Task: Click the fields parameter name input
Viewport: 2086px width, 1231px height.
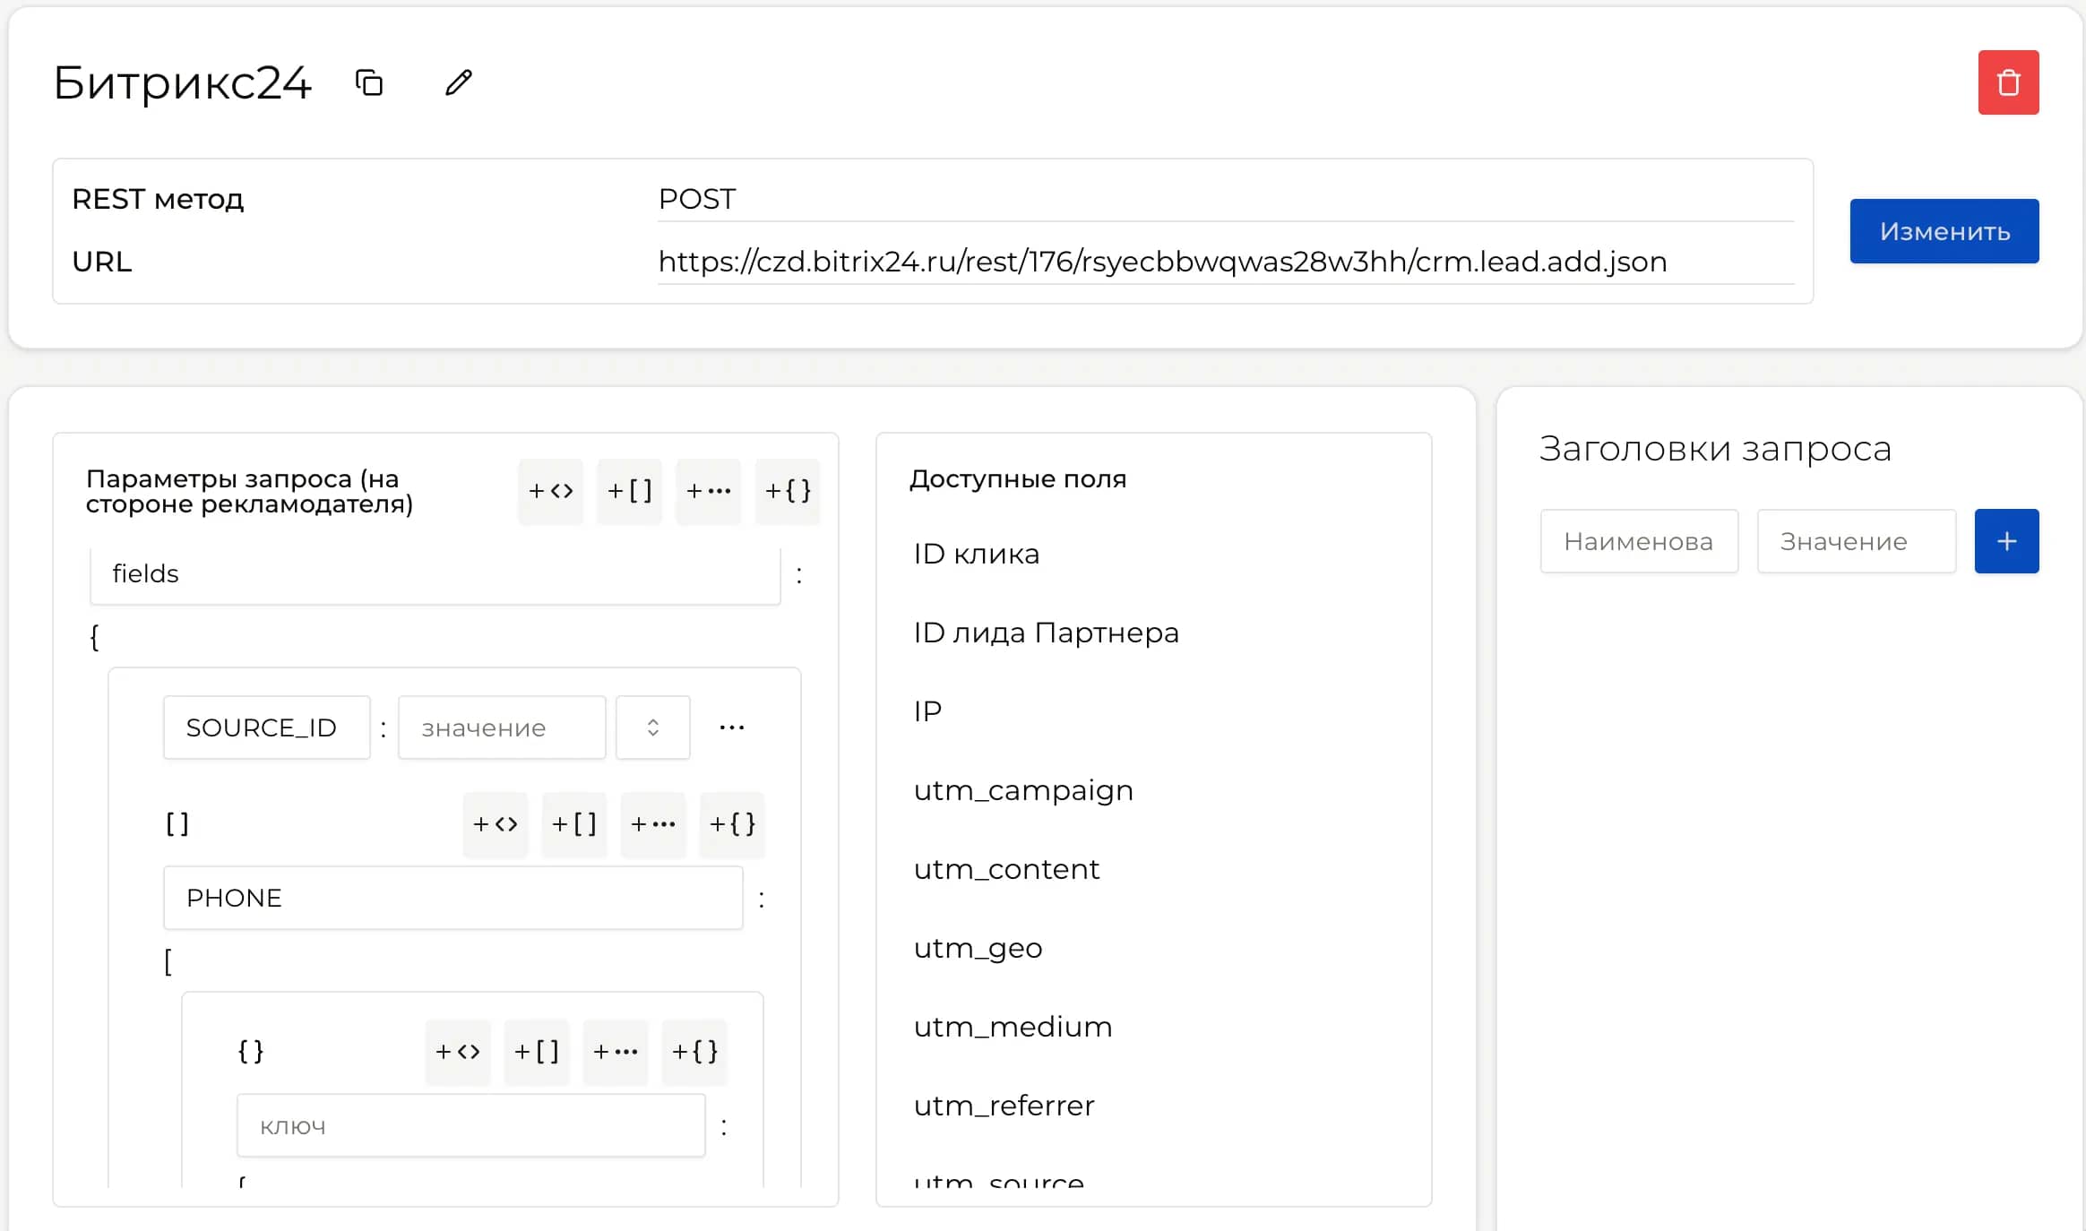Action: (435, 573)
